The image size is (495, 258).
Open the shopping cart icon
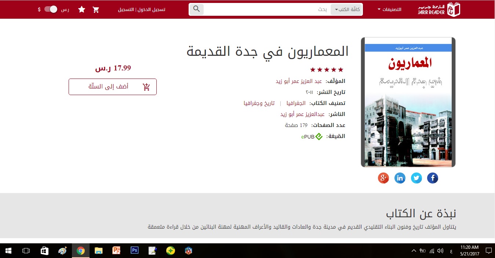point(96,10)
